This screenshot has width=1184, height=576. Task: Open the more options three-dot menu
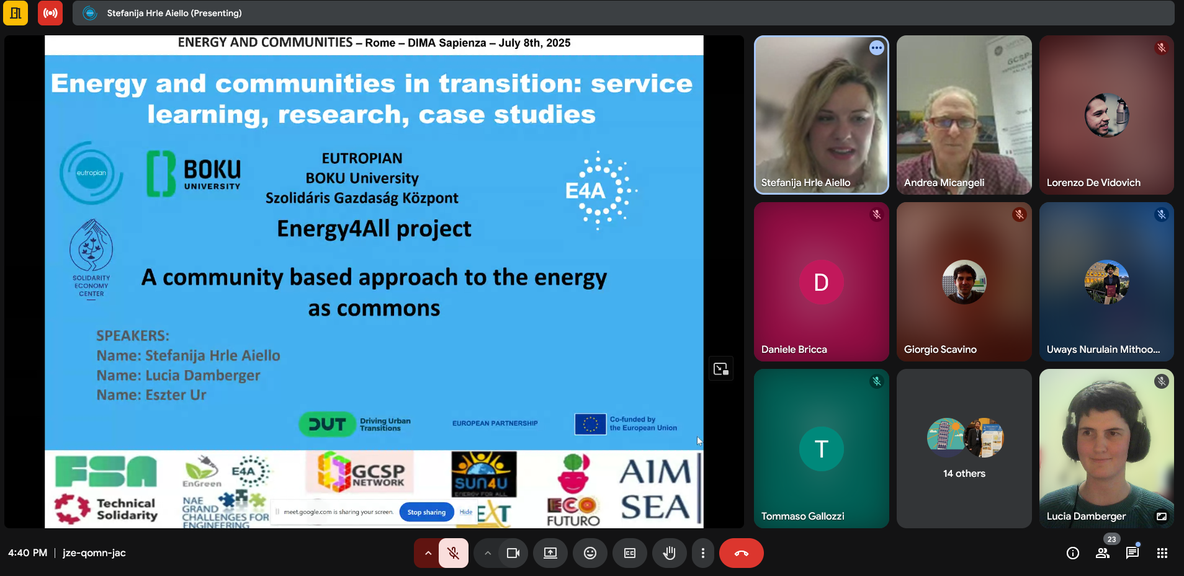pyautogui.click(x=702, y=553)
